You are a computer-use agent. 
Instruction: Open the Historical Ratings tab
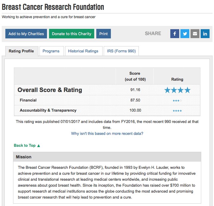(84, 51)
